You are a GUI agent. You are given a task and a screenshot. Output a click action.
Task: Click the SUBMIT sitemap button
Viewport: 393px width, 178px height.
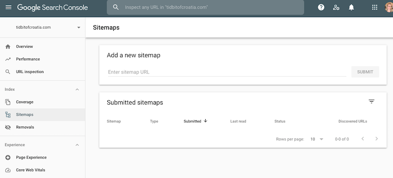point(365,72)
